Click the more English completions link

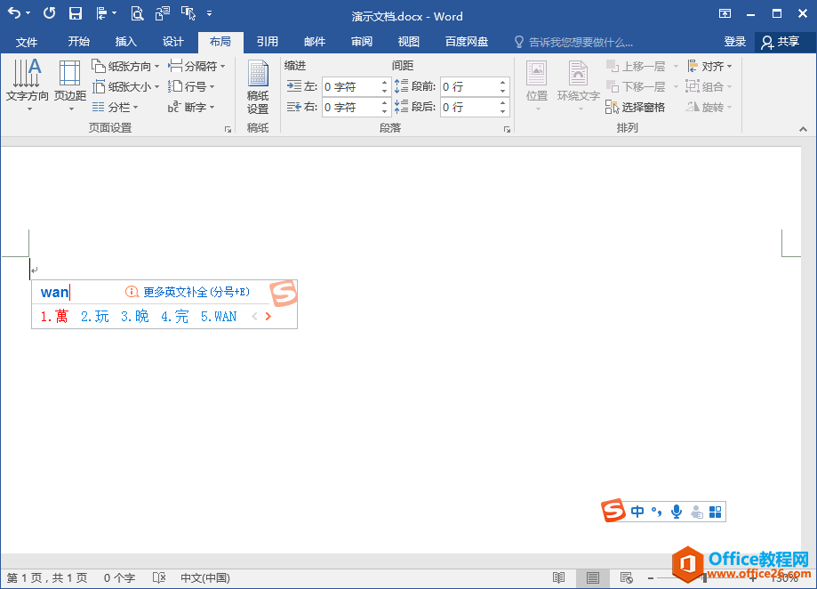(196, 292)
